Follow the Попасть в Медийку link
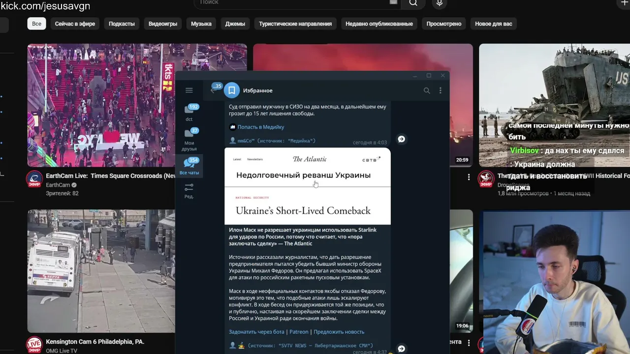The height and width of the screenshot is (354, 630). coord(261,127)
